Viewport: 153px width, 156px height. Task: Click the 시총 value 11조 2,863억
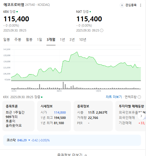click(98, 112)
